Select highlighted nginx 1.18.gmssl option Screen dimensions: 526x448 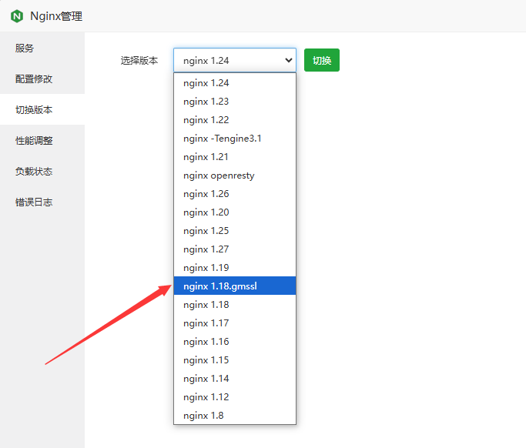pyautogui.click(x=235, y=286)
